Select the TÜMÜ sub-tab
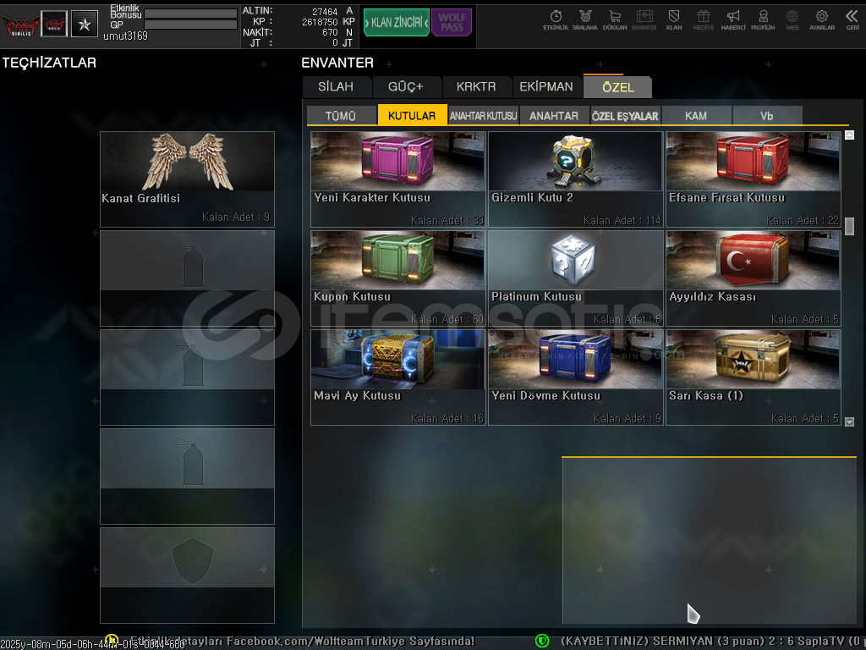This screenshot has width=866, height=650. pyautogui.click(x=341, y=115)
